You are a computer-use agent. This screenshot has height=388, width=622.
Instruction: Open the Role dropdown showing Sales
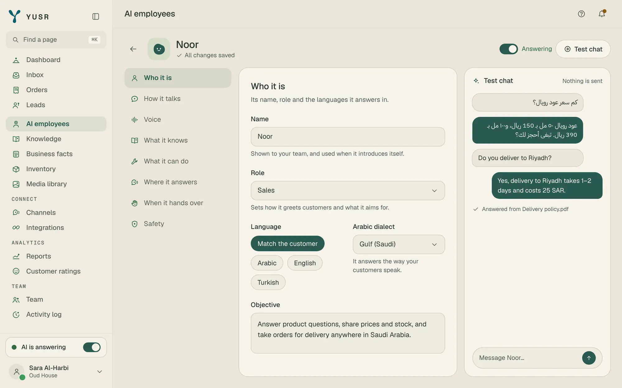[x=348, y=191]
